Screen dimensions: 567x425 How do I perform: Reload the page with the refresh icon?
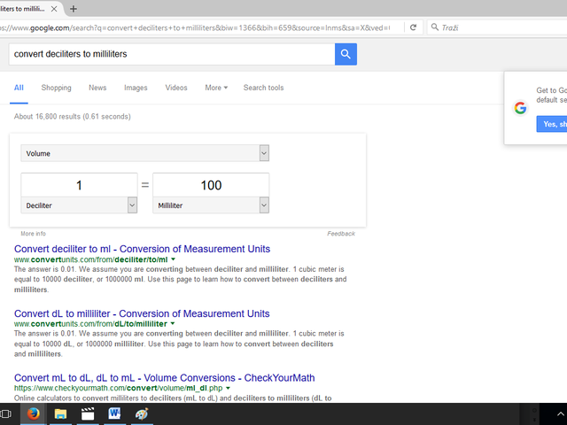[414, 27]
